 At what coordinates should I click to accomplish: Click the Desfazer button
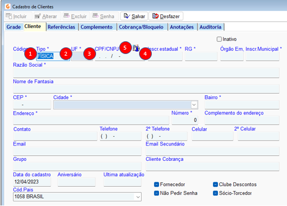click(166, 17)
